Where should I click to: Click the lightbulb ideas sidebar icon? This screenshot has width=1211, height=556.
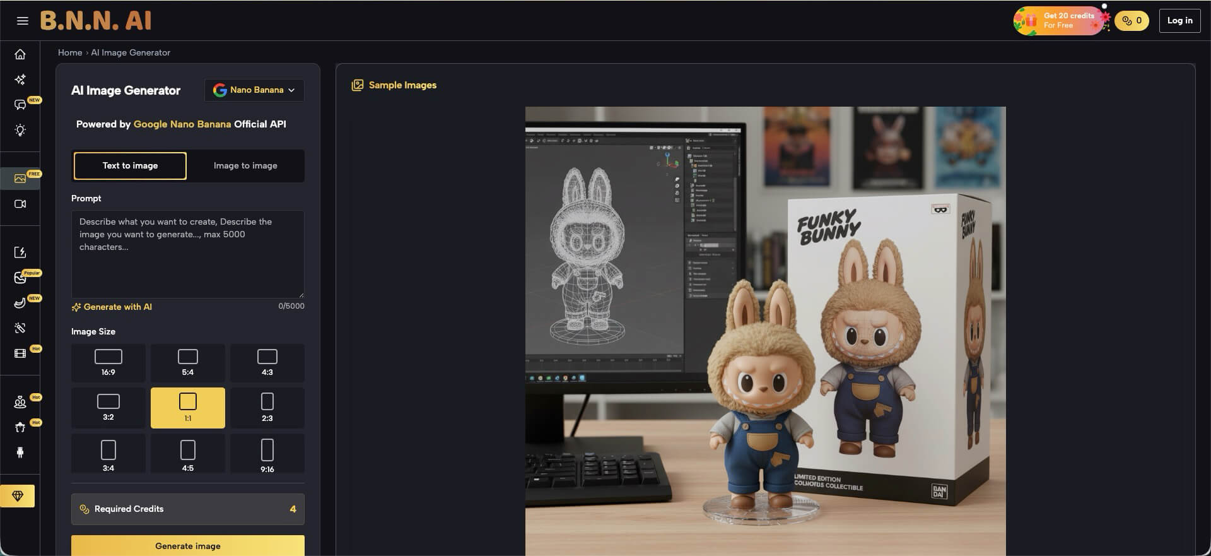coord(20,131)
